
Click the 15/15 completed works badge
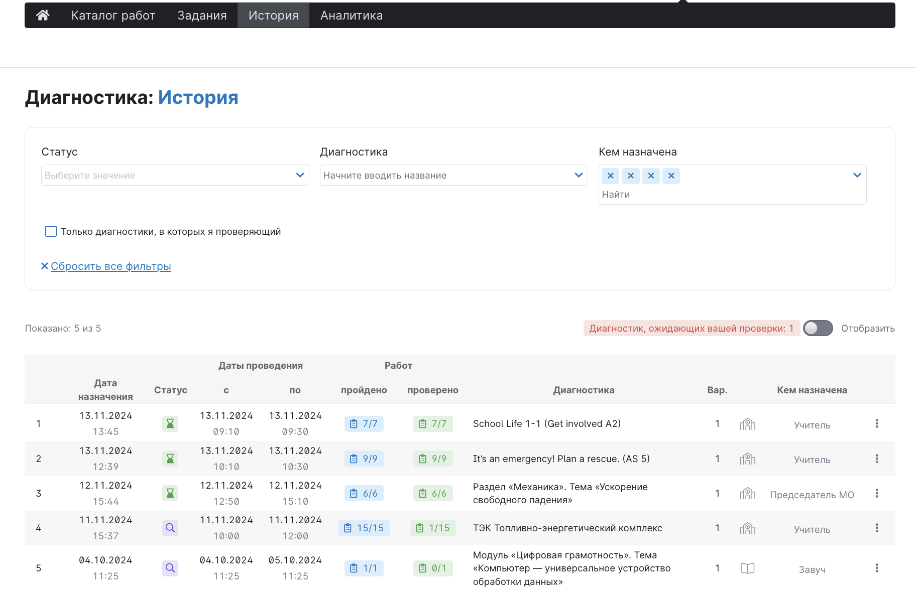364,528
